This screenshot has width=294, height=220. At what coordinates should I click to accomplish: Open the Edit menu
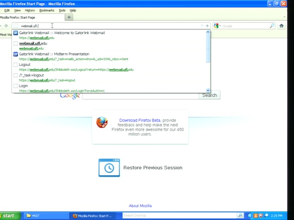tap(7, 11)
